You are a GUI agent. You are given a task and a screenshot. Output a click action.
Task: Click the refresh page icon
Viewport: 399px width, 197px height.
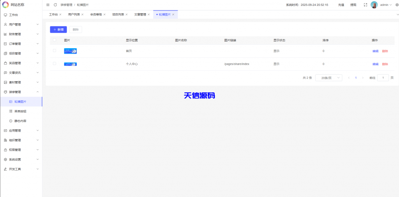(x=55, y=5)
